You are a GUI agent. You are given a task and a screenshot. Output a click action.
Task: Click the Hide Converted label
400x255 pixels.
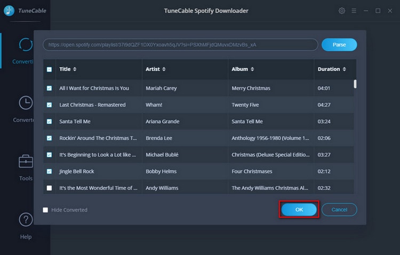[x=69, y=210]
